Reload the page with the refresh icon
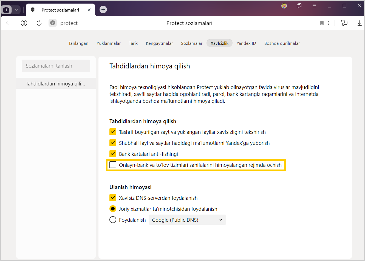This screenshot has width=365, height=261. point(39,23)
